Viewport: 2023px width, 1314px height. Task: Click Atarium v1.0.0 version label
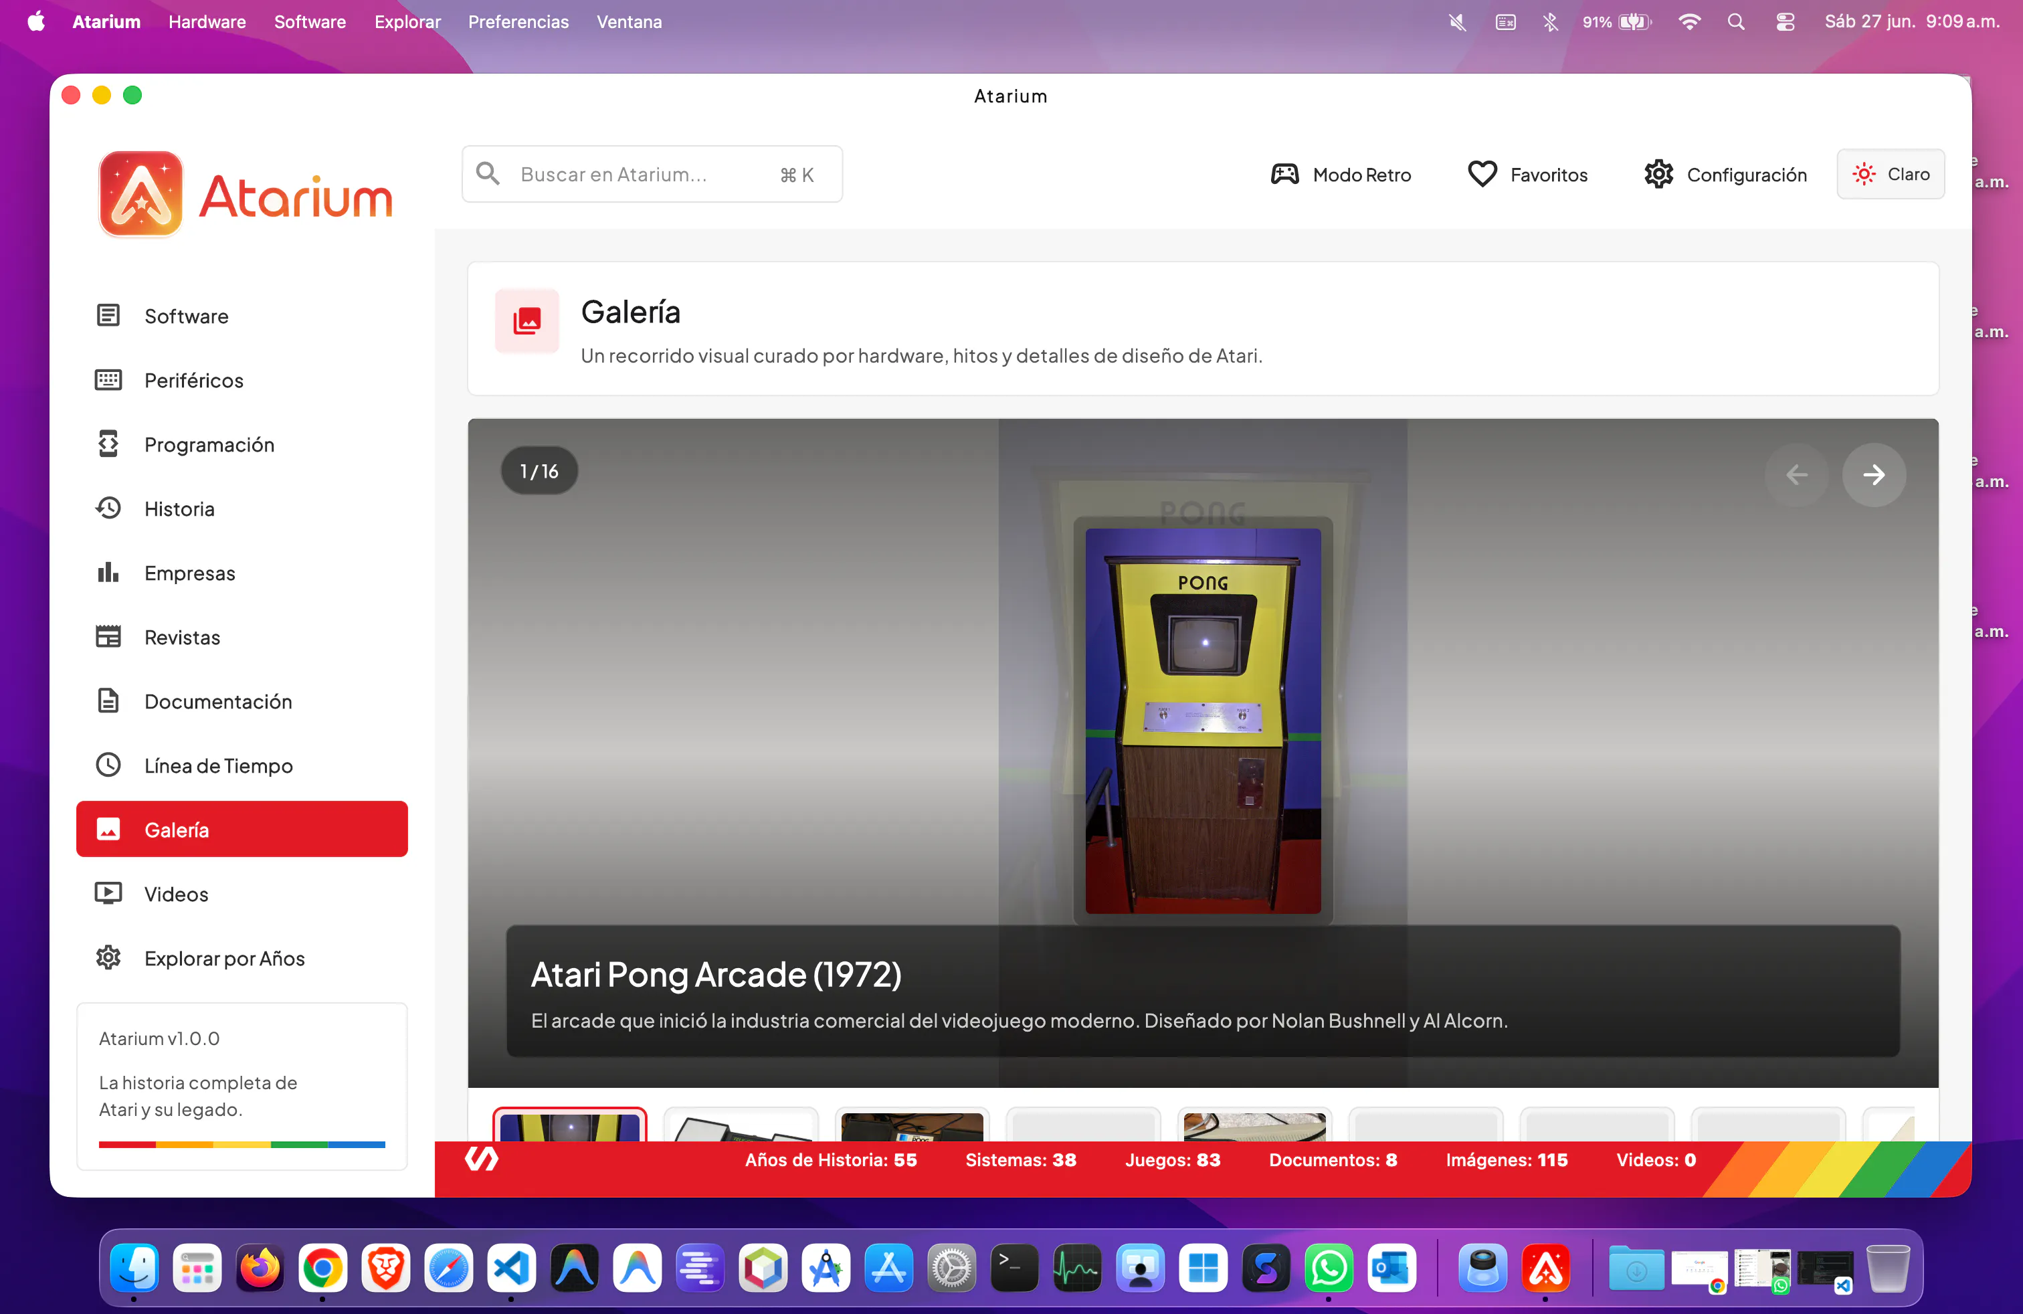159,1038
